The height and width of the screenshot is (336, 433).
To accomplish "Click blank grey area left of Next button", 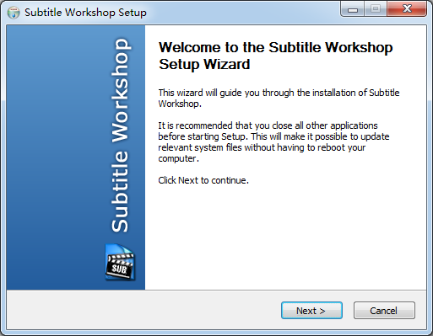I will 141,310.
